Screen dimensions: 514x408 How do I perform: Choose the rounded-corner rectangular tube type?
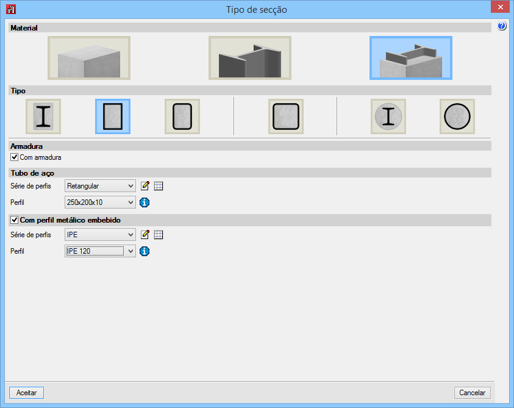[182, 116]
